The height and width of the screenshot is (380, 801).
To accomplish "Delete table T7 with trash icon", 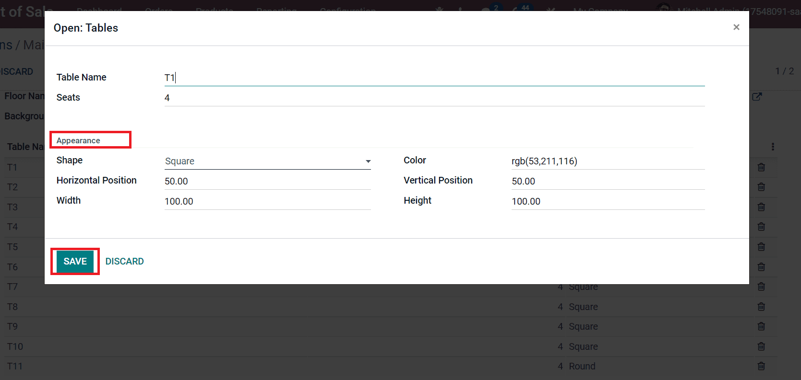I will pos(761,287).
